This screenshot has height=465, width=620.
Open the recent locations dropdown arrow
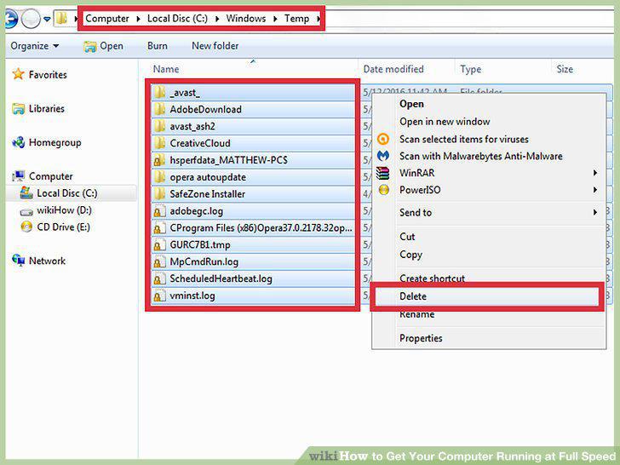47,19
